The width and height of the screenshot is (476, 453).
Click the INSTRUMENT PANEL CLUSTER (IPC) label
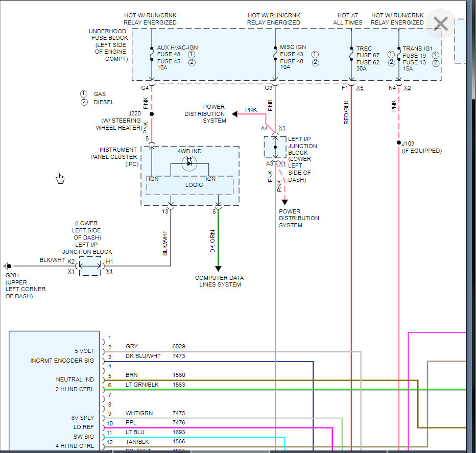(x=114, y=157)
